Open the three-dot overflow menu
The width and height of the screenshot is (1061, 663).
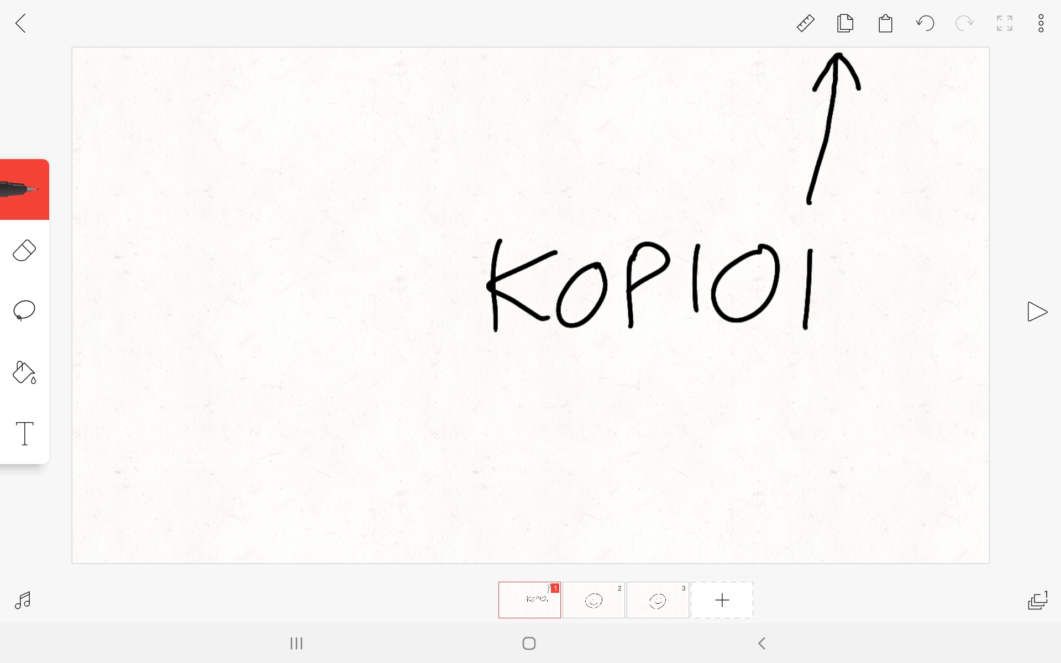click(x=1041, y=23)
